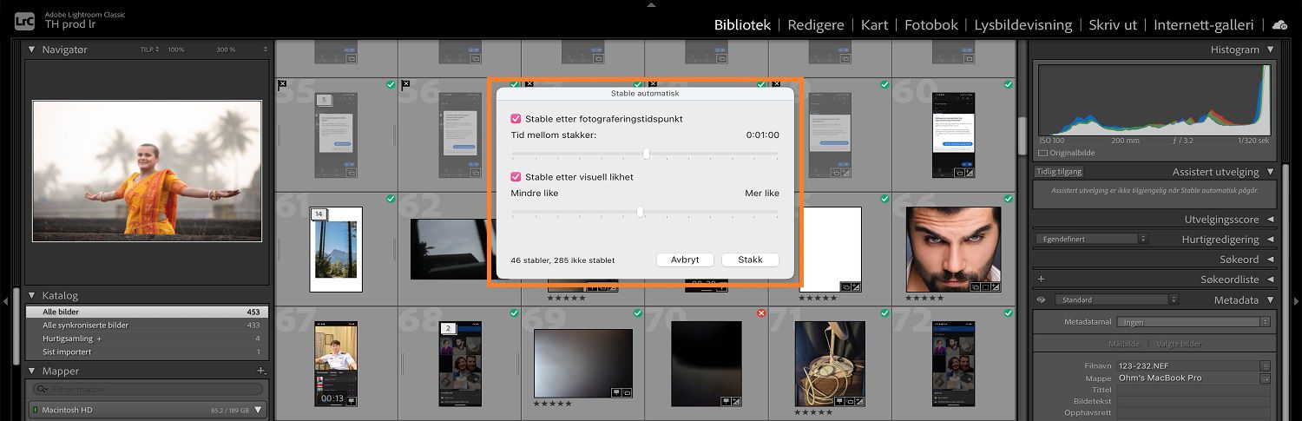Uncheck Stable etter visuell likhet
1302x421 pixels.
tap(516, 176)
